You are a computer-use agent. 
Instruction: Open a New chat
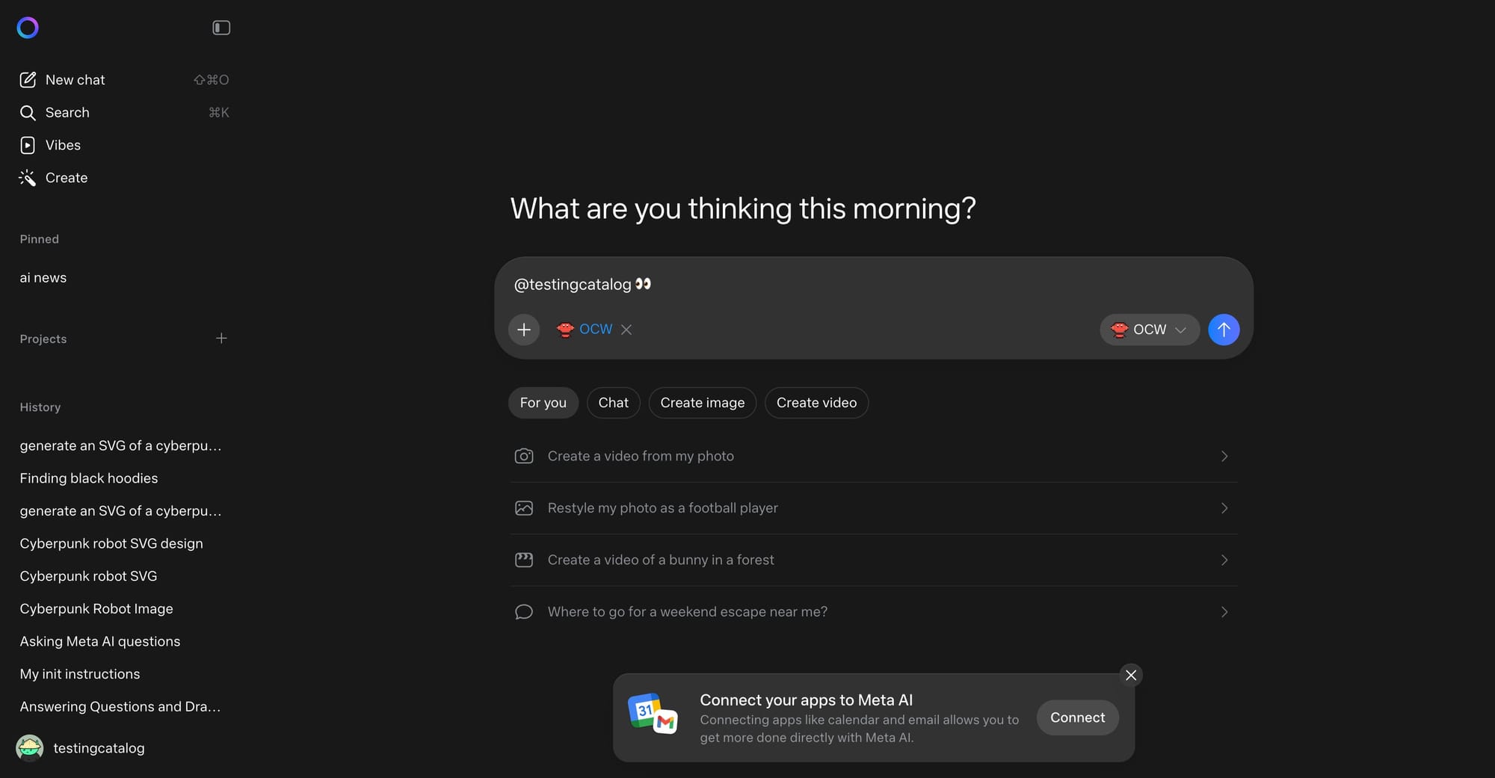click(74, 79)
